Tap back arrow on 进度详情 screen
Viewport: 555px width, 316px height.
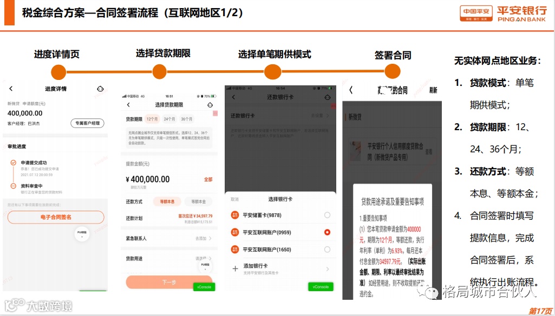[11, 89]
